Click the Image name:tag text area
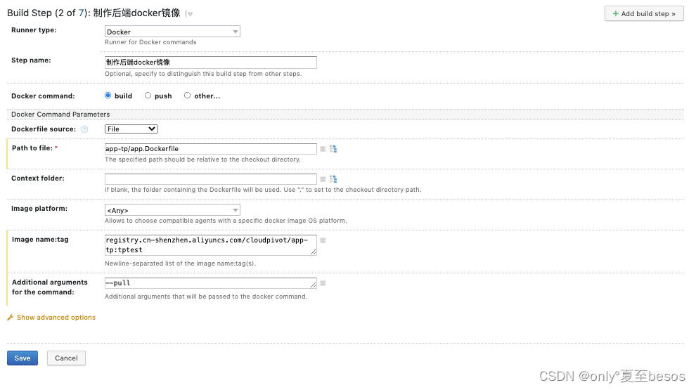 210,245
